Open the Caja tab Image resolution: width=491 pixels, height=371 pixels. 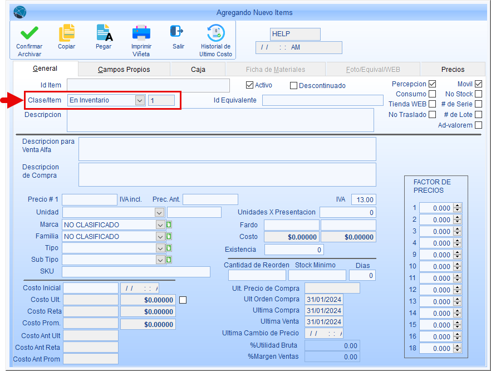[x=198, y=69]
